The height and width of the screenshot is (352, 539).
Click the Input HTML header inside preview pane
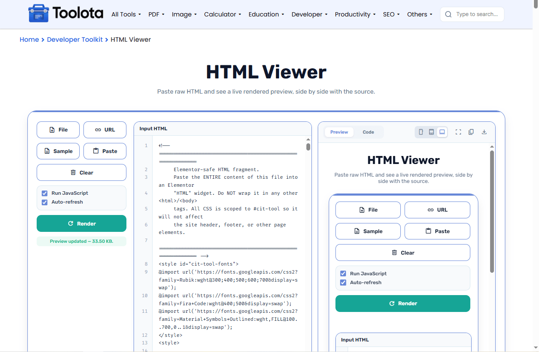coord(403,340)
